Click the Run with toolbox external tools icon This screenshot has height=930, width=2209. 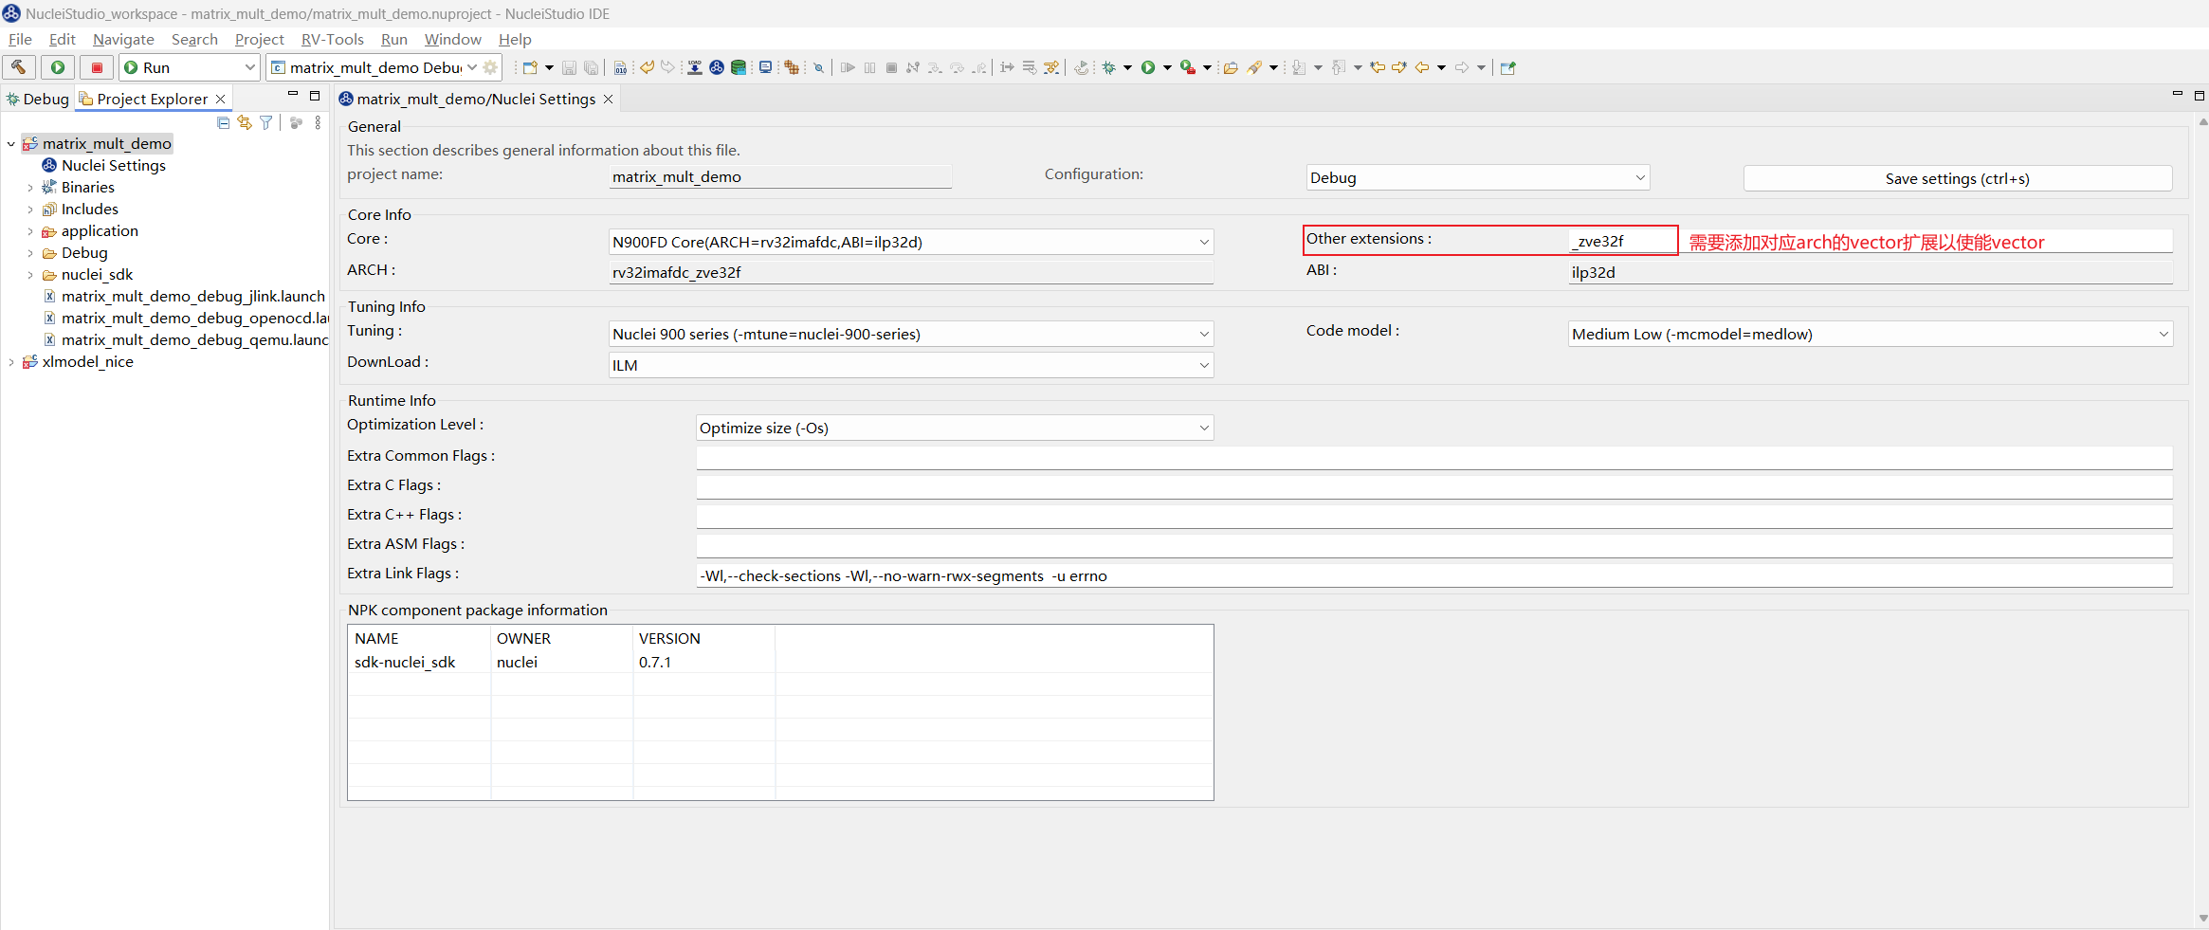point(1188,67)
